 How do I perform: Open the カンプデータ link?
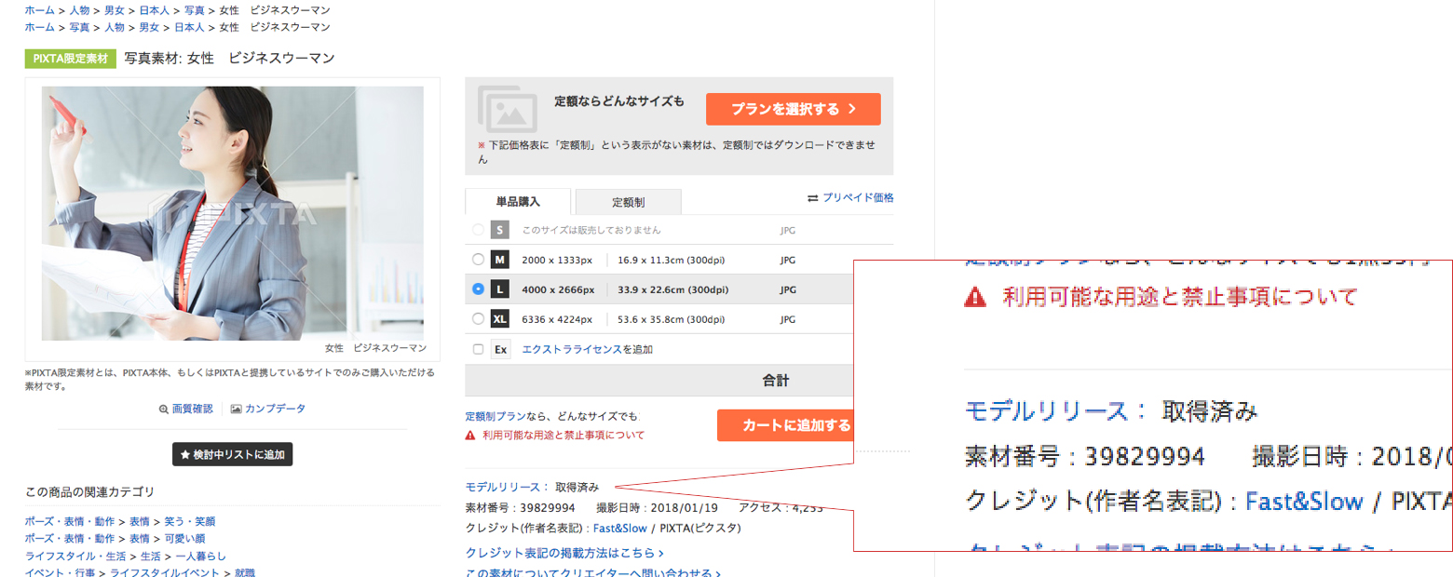tap(275, 409)
